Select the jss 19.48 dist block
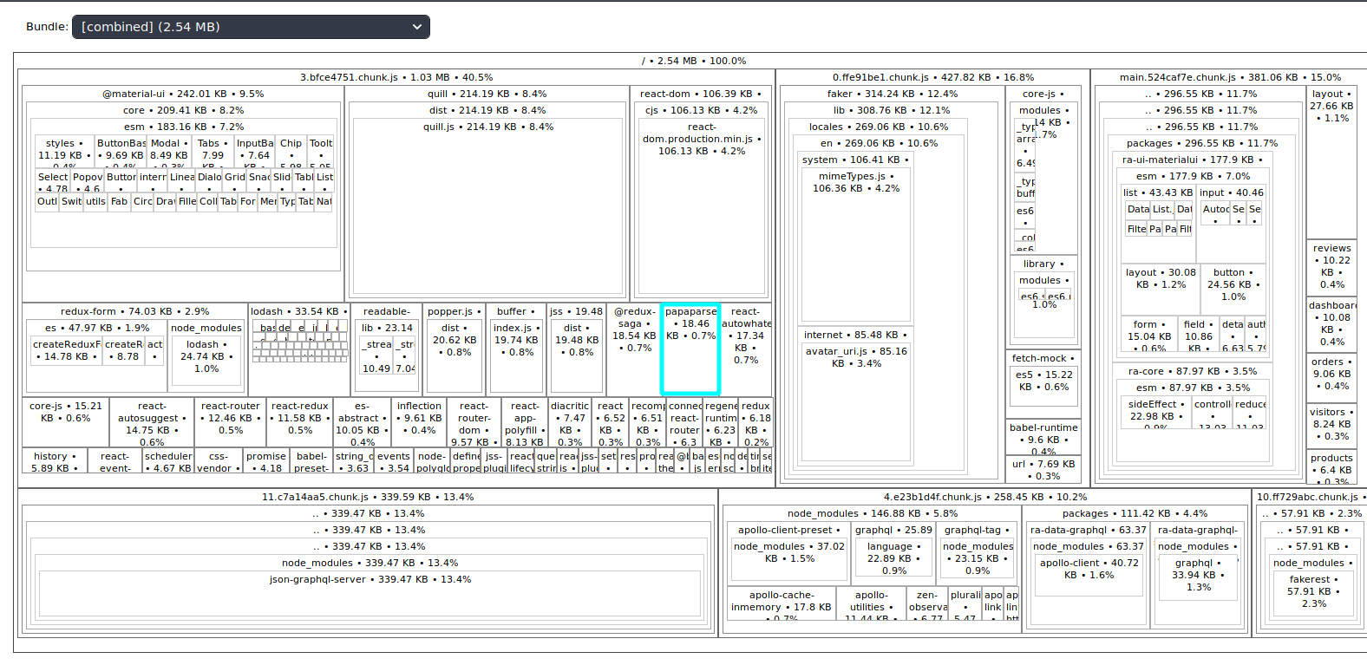This screenshot has width=1367, height=665. click(x=576, y=355)
